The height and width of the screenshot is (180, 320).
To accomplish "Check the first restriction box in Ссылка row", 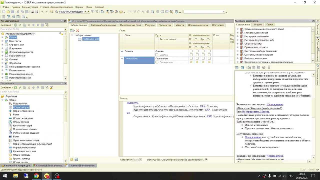I will [x=191, y=51].
